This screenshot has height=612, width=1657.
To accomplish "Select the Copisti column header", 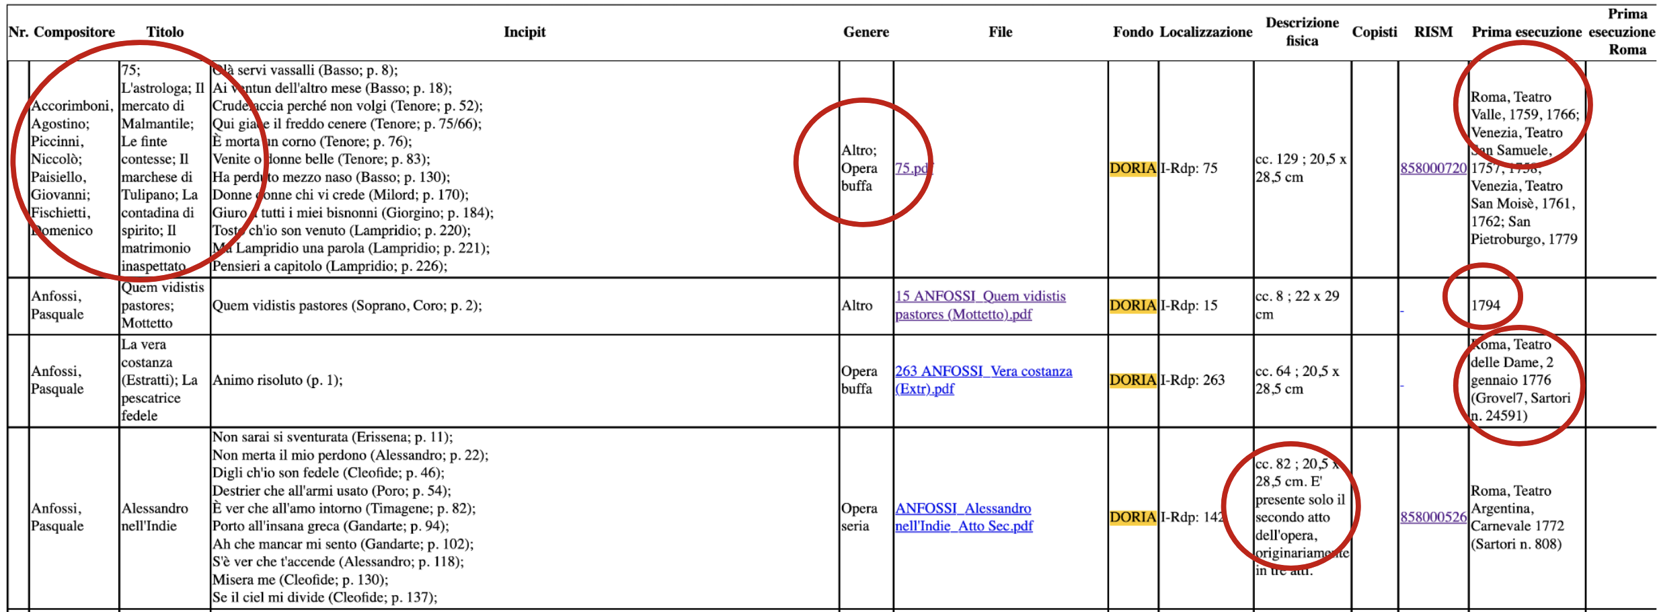I will pyautogui.click(x=1375, y=32).
